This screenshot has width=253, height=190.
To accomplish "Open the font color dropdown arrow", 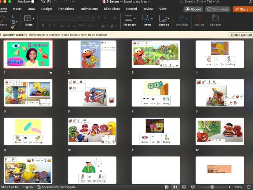I will (x=116, y=26).
